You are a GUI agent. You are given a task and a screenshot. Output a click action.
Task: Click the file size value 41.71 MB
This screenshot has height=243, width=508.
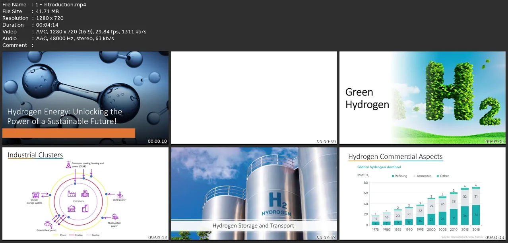click(47, 12)
